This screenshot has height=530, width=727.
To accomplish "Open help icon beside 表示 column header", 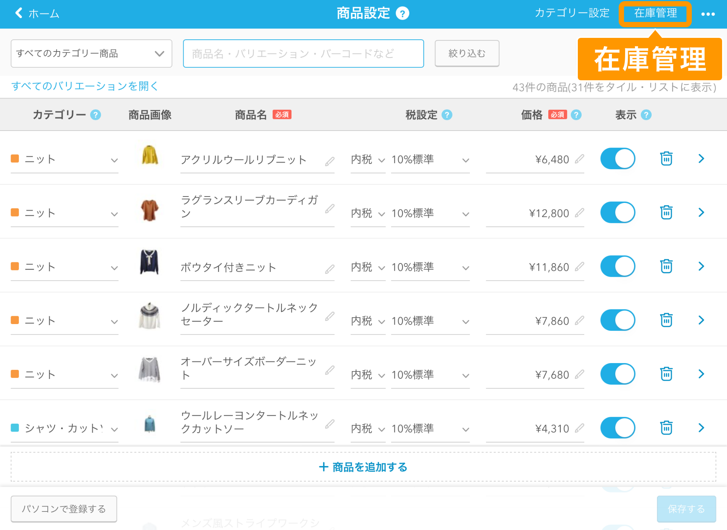I will point(646,115).
